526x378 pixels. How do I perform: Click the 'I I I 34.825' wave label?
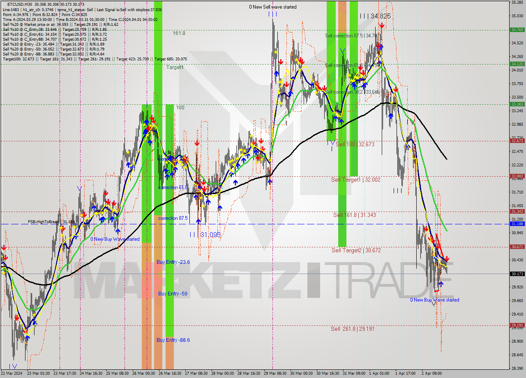[375, 16]
